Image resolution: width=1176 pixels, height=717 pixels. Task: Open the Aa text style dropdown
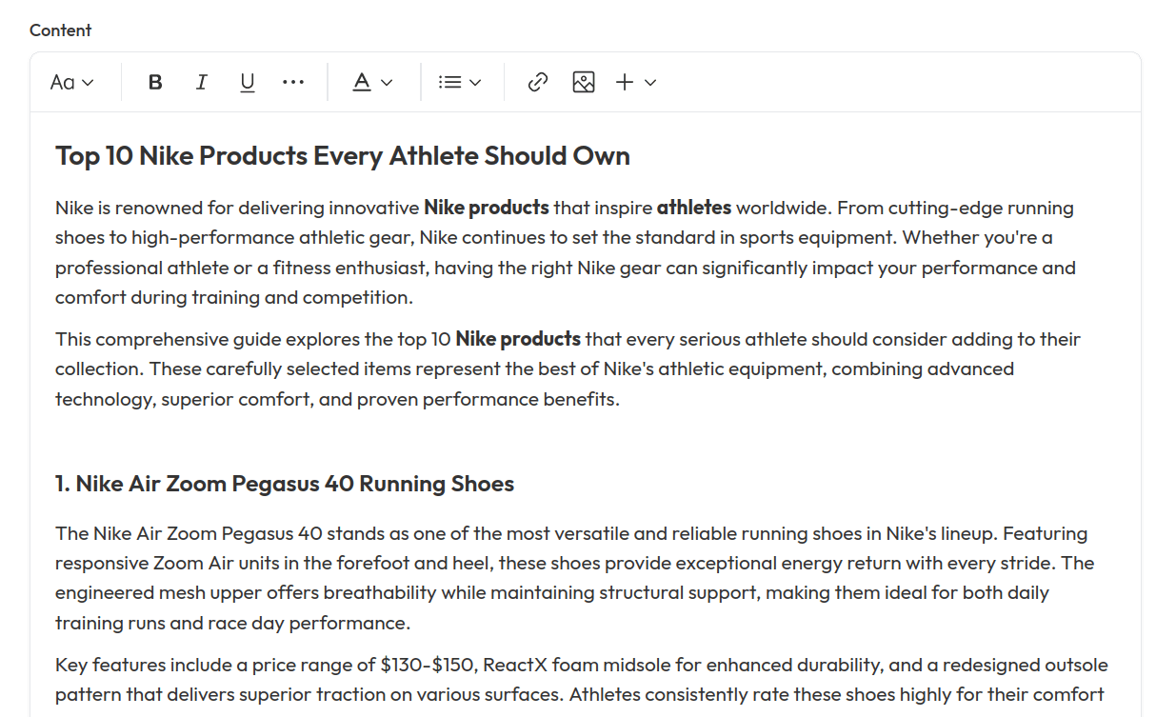tap(71, 83)
